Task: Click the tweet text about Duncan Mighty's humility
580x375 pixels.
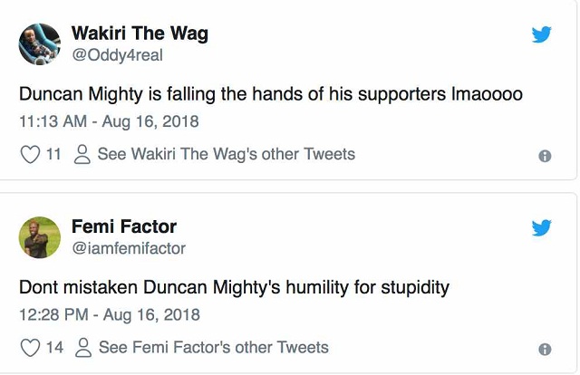Action: click(x=235, y=288)
